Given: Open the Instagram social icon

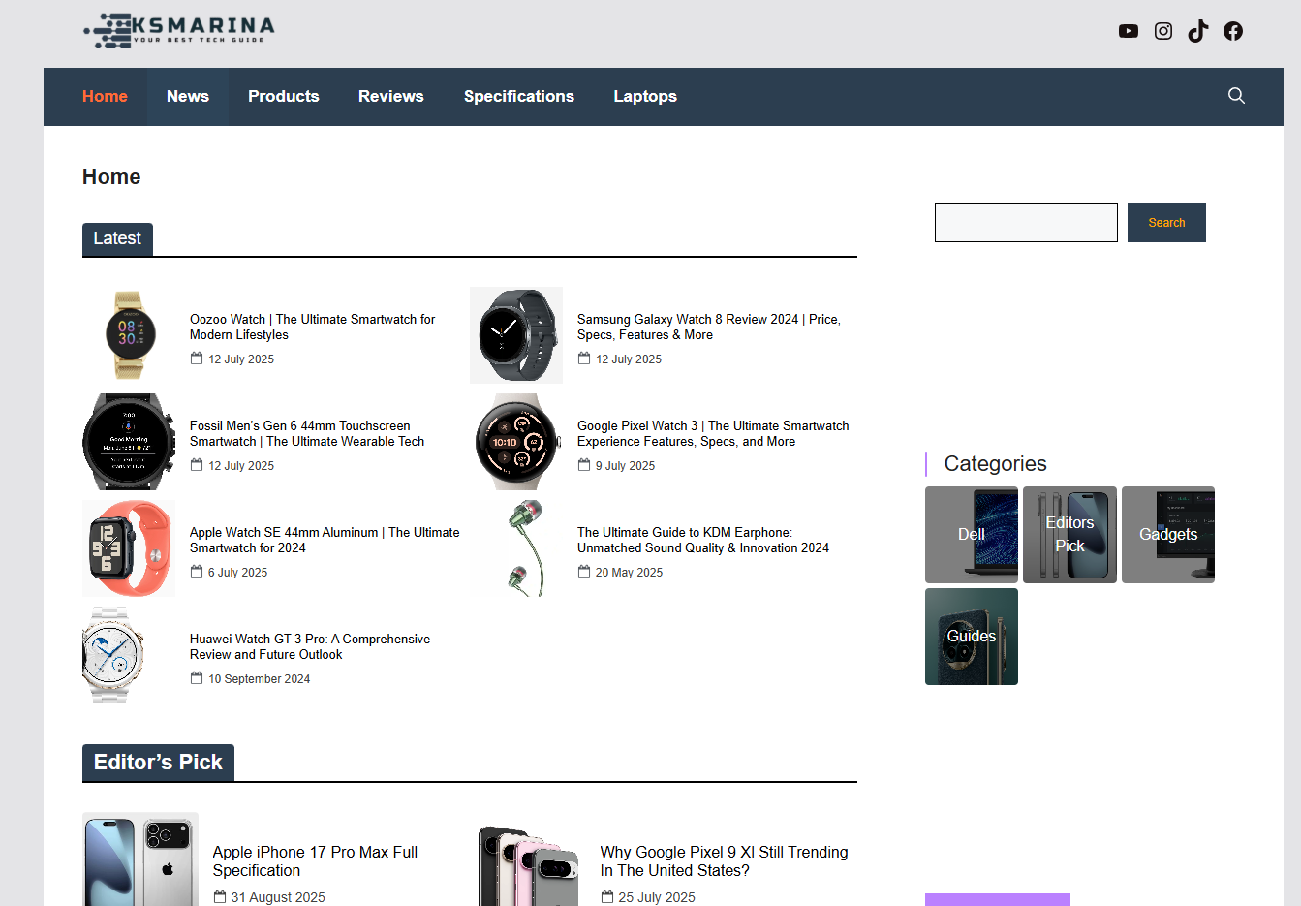Looking at the screenshot, I should point(1162,31).
